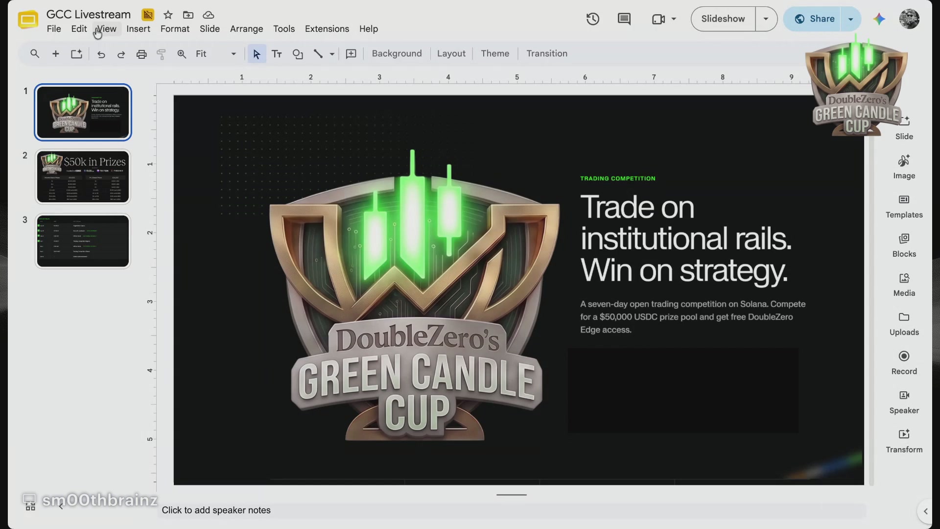Click the Background button
The height and width of the screenshot is (529, 940).
(397, 54)
